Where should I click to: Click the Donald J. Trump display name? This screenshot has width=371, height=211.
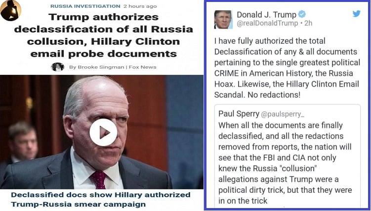266,15
